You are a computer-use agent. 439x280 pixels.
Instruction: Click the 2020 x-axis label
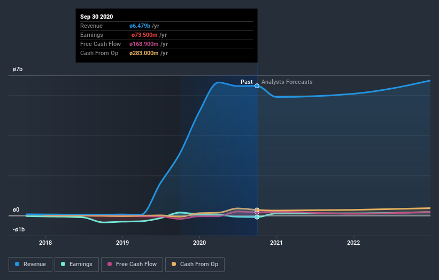click(x=199, y=243)
